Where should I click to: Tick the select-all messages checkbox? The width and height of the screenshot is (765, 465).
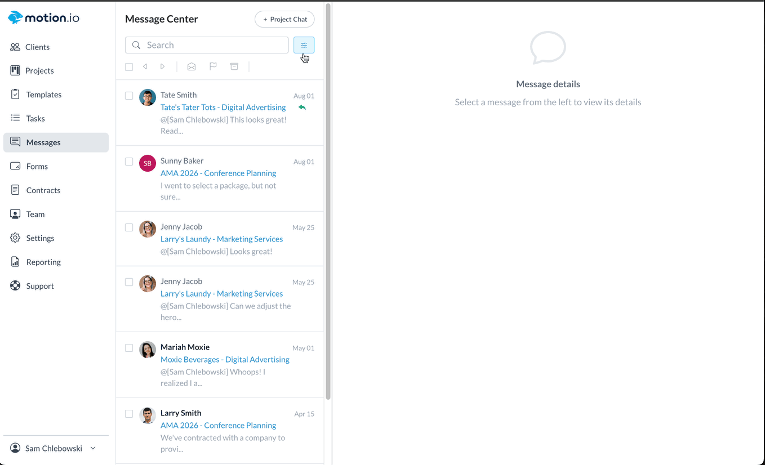pyautogui.click(x=129, y=67)
